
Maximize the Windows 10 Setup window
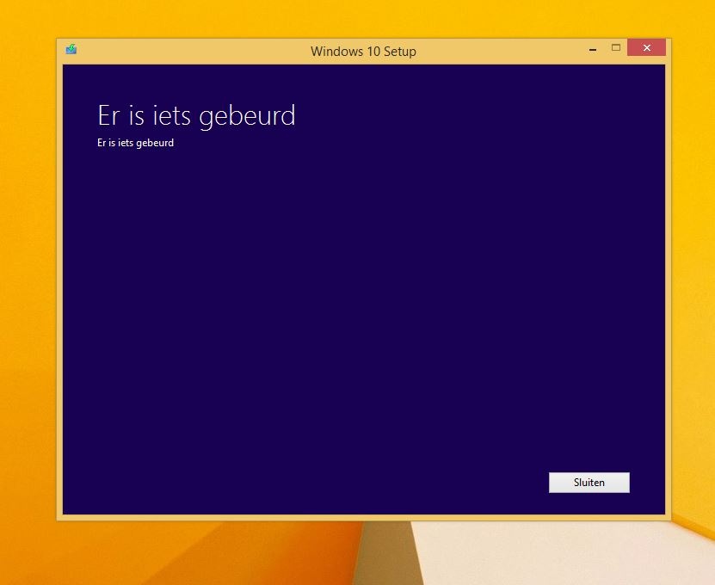[x=615, y=47]
